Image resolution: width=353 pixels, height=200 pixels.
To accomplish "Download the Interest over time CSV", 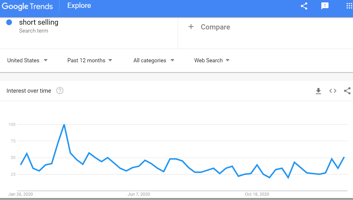I will 319,91.
